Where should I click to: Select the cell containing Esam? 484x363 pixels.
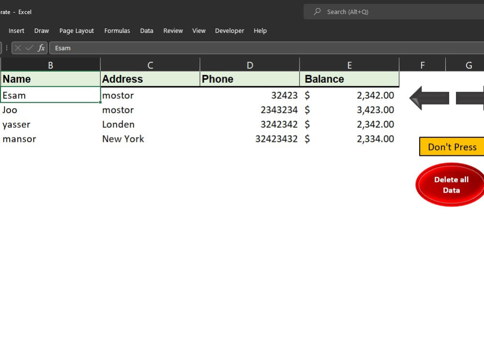(50, 95)
